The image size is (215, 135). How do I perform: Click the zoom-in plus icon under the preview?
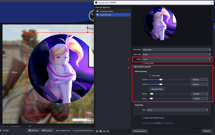[7, 126]
